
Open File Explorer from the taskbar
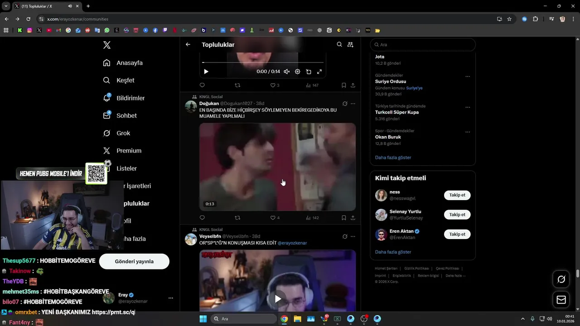point(297,319)
